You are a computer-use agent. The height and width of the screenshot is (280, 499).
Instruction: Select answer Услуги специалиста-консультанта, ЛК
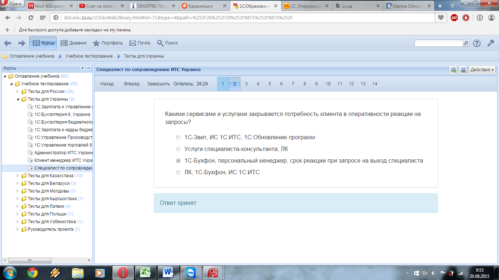(x=178, y=149)
